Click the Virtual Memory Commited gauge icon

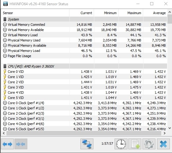[x=5, y=24]
